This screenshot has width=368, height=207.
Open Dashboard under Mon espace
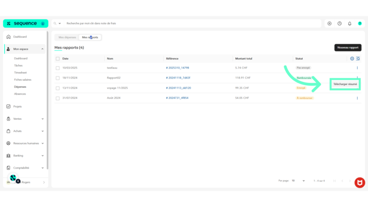pyautogui.click(x=21, y=58)
